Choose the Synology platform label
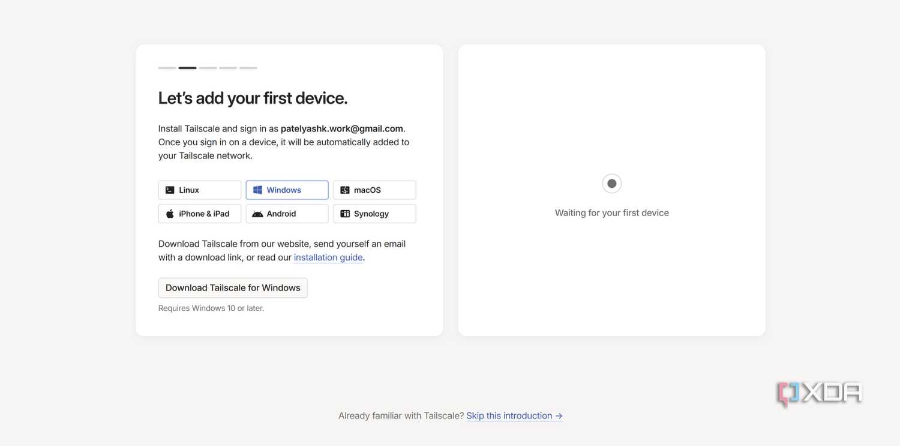Image resolution: width=900 pixels, height=446 pixels. click(x=371, y=214)
